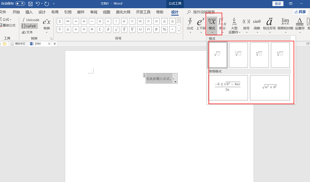Insert the fourth root (∜) symbol
Viewport: 310px width, 182px height.
click(132, 29)
